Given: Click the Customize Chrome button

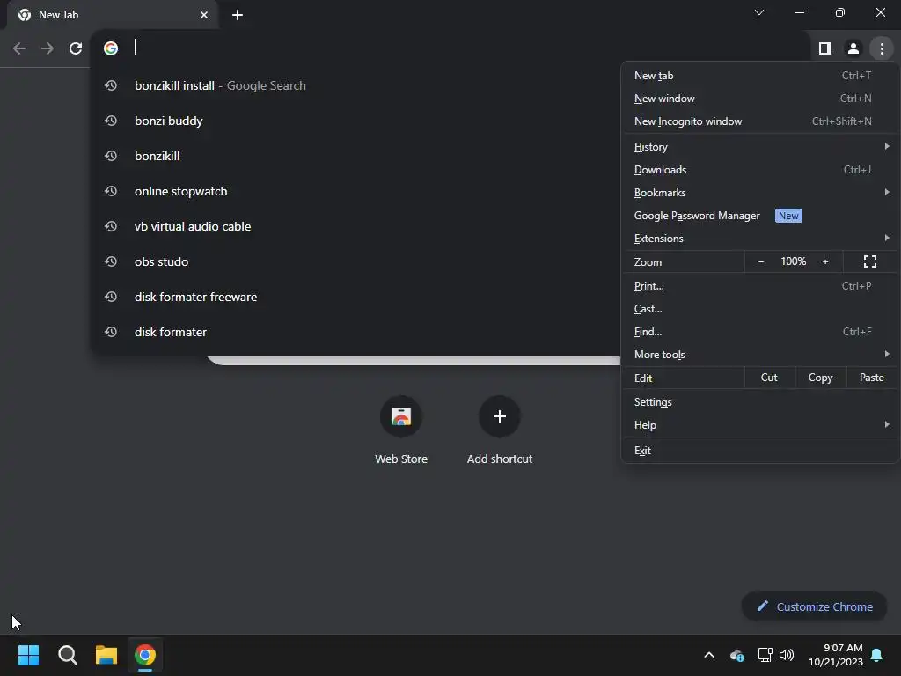Looking at the screenshot, I should click(814, 606).
